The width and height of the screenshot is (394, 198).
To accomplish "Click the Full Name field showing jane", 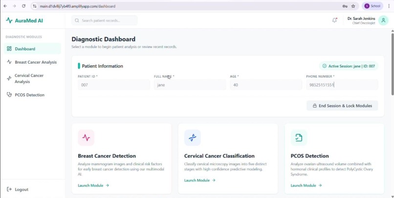I will click(x=190, y=85).
